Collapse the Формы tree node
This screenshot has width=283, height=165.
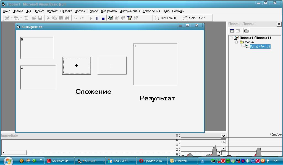pos(237,42)
